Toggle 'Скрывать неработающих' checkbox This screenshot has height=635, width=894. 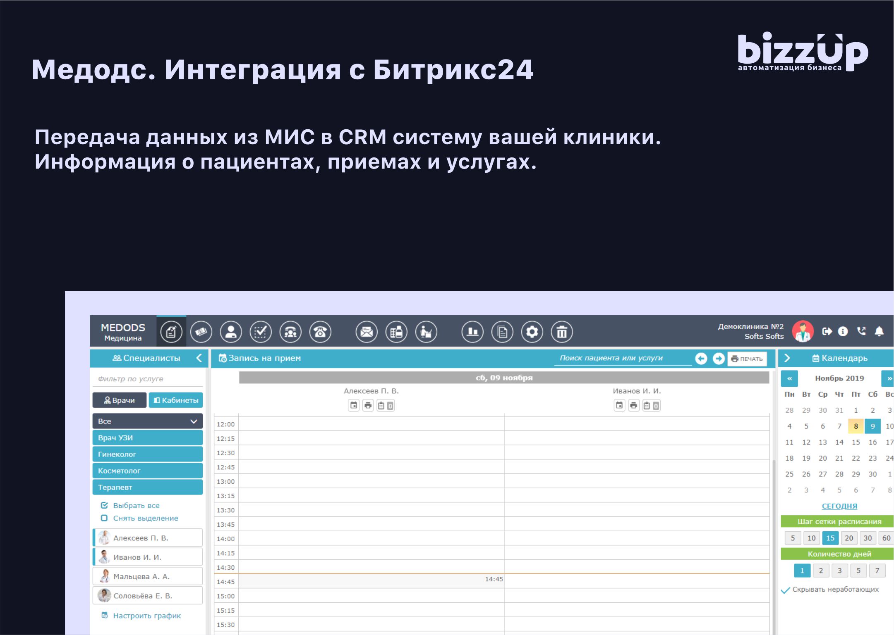785,590
